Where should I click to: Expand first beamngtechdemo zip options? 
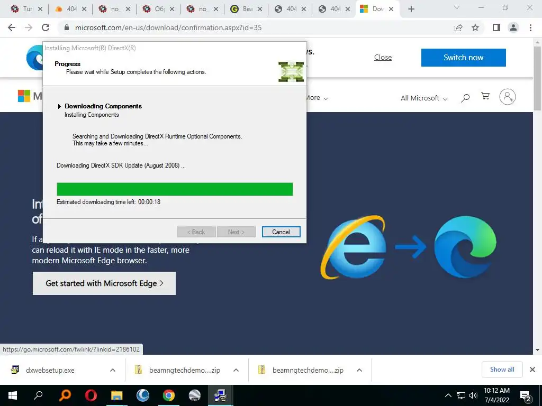click(236, 370)
